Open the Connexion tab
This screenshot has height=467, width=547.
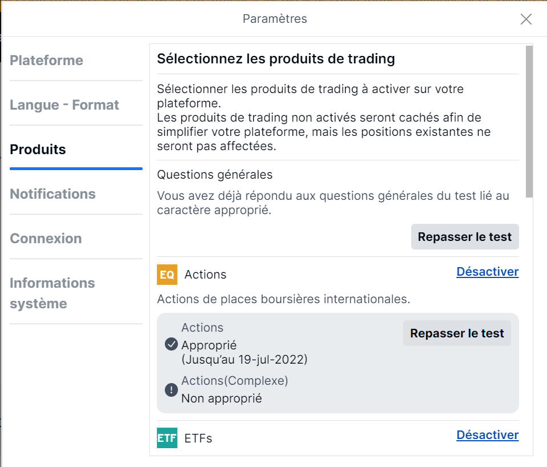coord(46,239)
